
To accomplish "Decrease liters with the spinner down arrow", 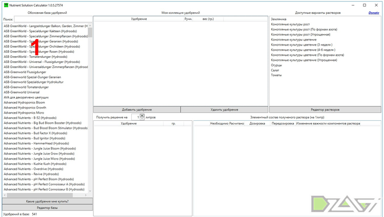I will [142, 119].
